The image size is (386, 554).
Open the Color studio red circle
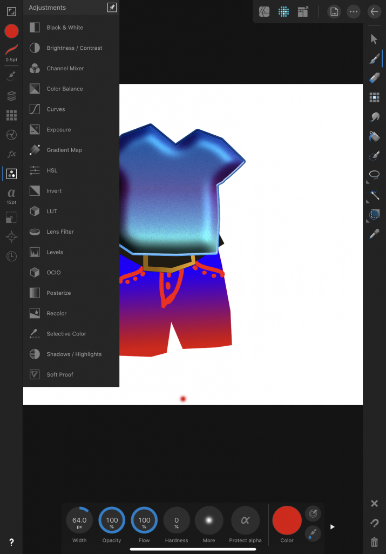click(x=11, y=31)
